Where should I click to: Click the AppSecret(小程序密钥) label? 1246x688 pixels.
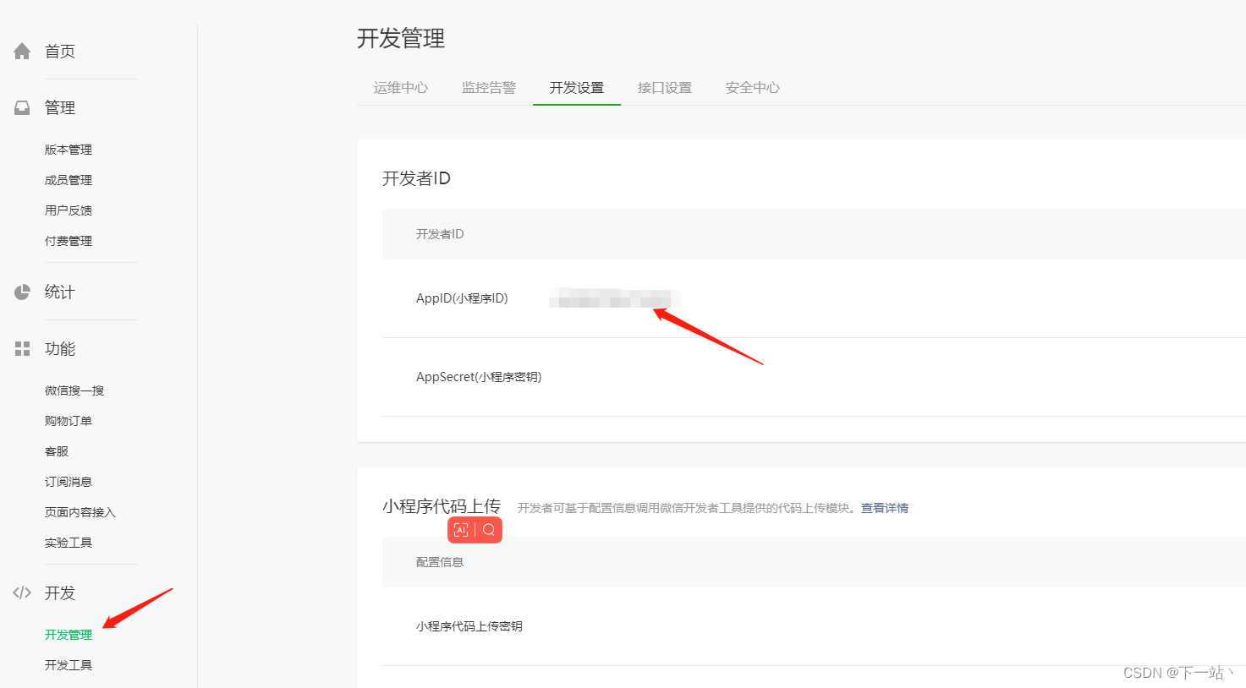tap(479, 377)
